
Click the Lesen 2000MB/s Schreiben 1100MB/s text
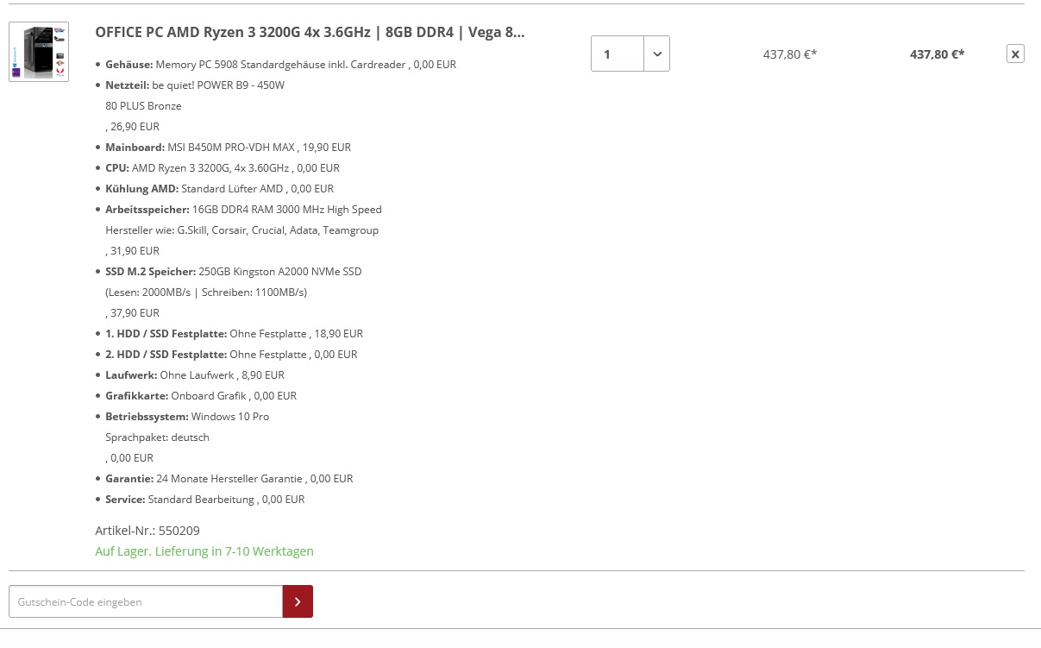tap(206, 293)
